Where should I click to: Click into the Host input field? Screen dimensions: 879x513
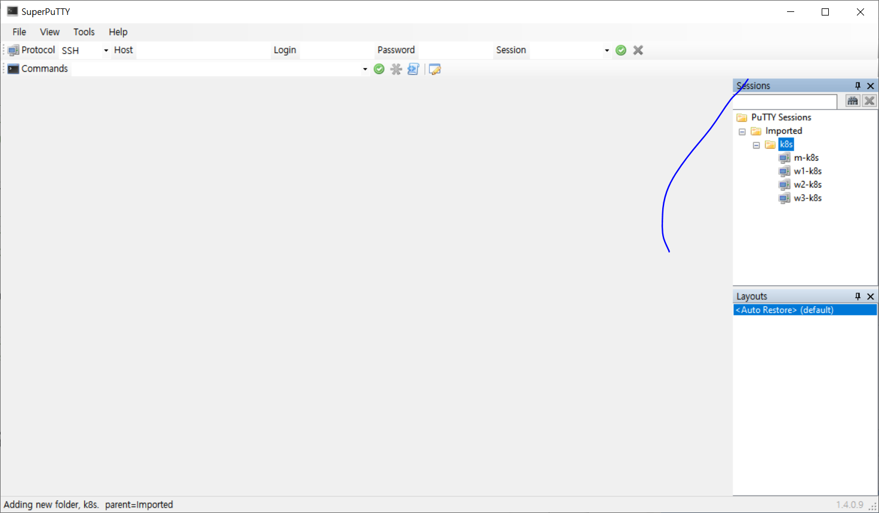(x=203, y=50)
